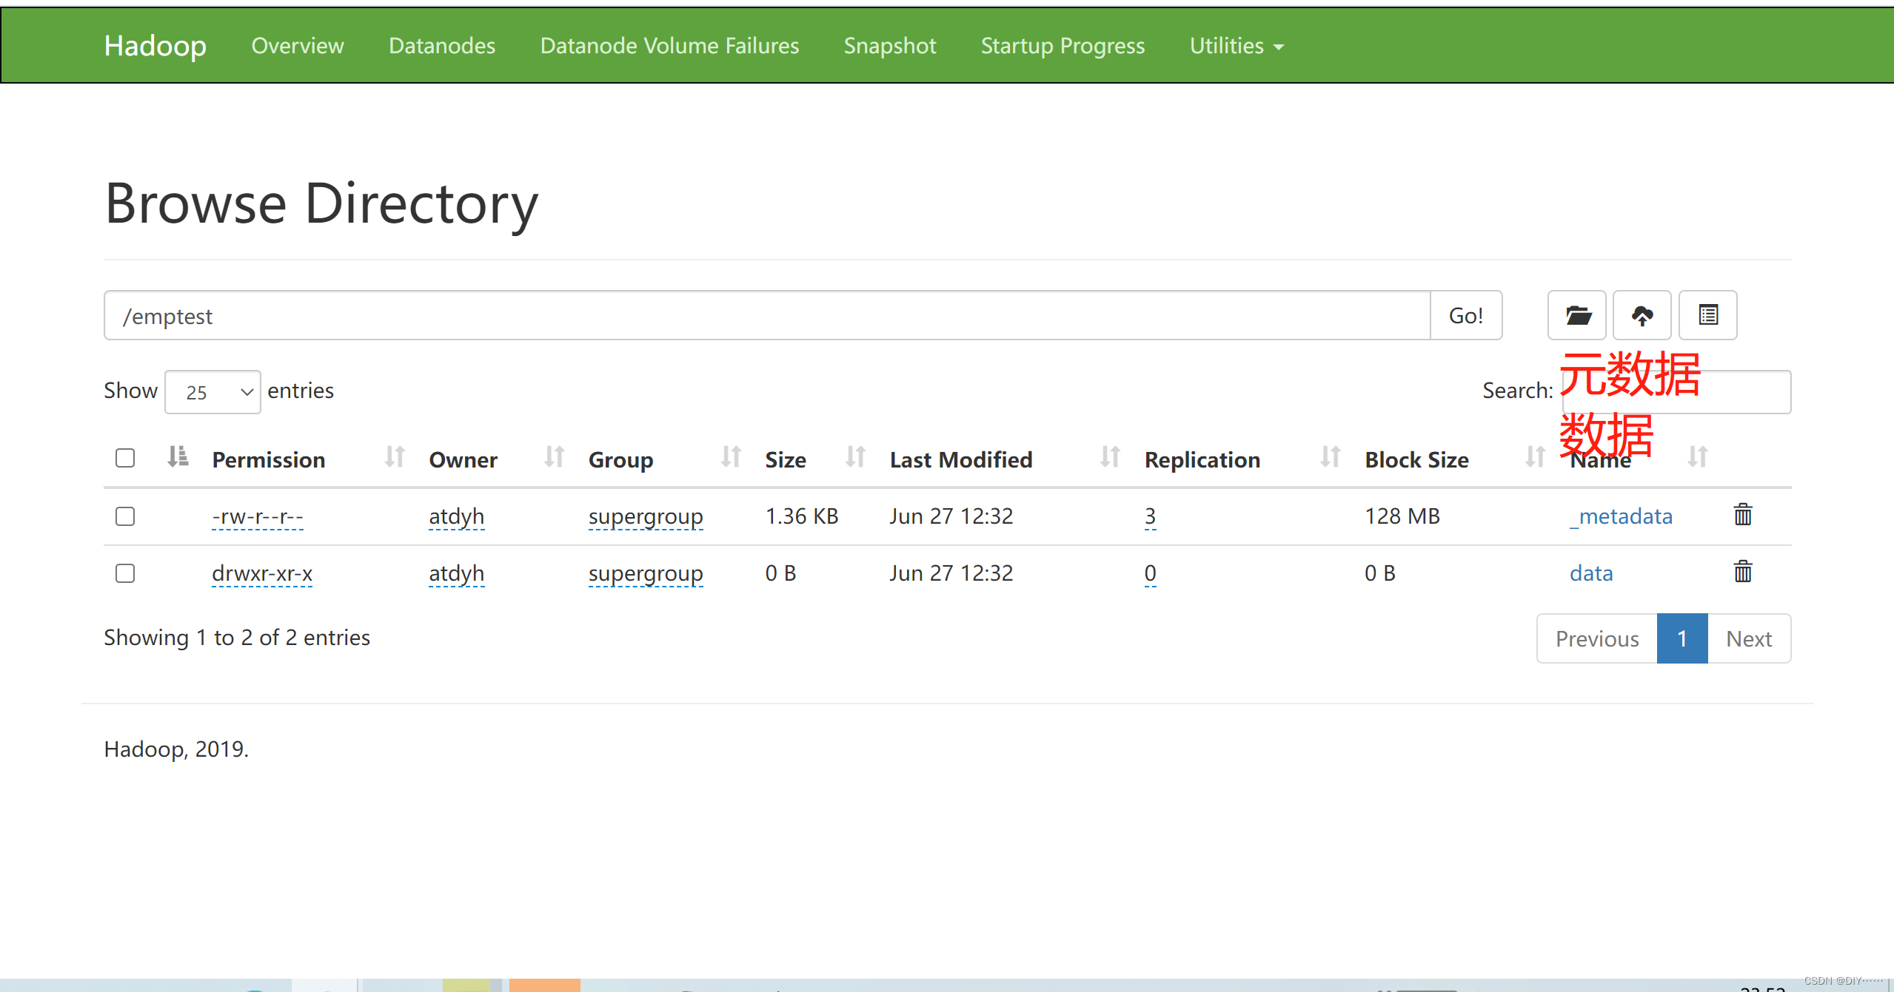Click the upload files cloud icon
The height and width of the screenshot is (992, 1894).
1642,316
